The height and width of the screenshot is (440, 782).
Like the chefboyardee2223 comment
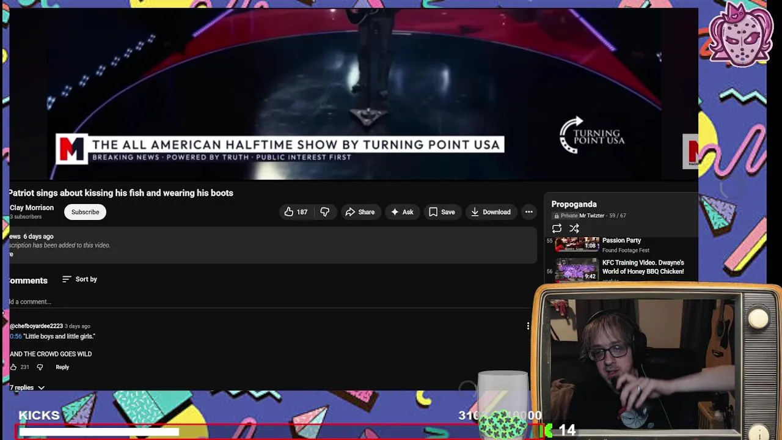coord(13,367)
